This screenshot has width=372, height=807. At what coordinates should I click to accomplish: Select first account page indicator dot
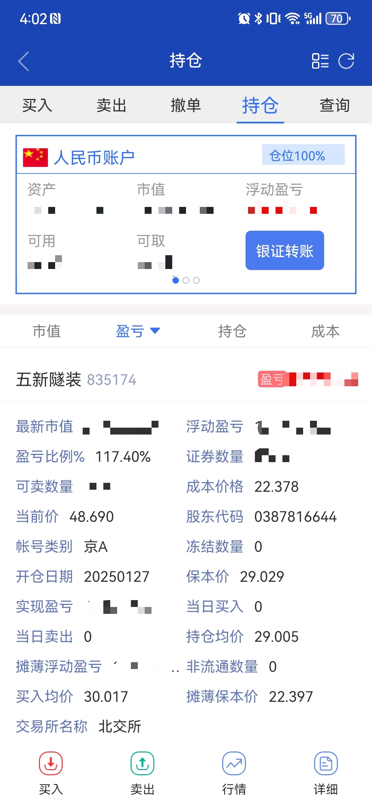pos(176,280)
